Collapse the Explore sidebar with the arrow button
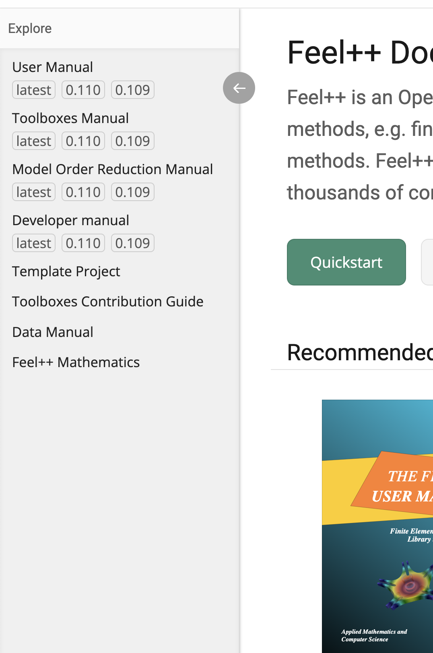 click(x=239, y=88)
